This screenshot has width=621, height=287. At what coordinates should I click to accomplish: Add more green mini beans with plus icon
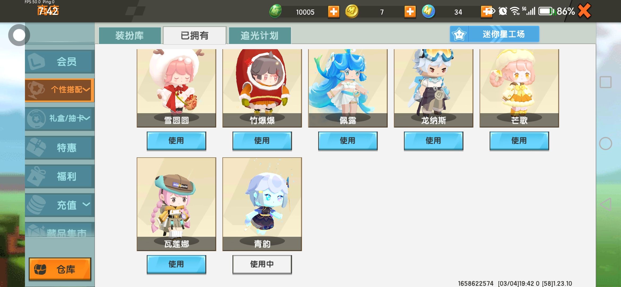[334, 12]
